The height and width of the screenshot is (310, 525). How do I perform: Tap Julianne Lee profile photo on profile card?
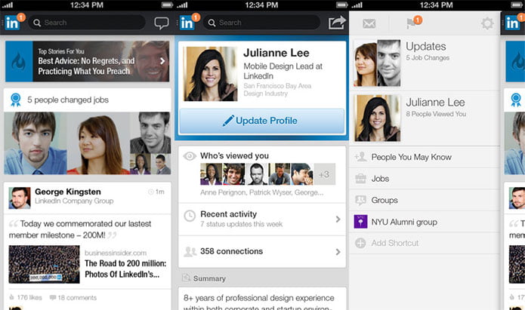[211, 74]
